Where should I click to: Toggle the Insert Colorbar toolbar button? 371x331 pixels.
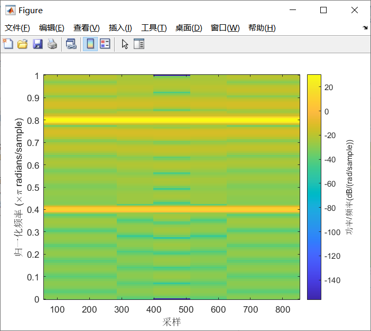tap(90, 44)
